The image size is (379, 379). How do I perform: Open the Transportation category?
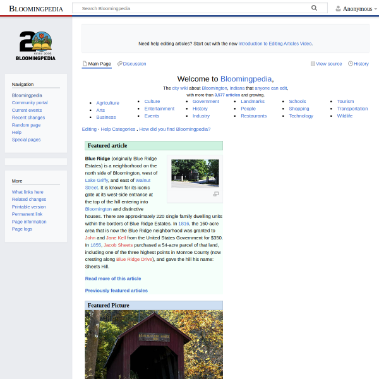coord(352,109)
